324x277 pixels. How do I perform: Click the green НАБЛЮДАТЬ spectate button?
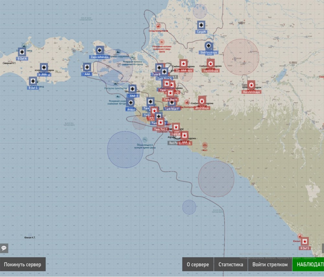(308, 264)
